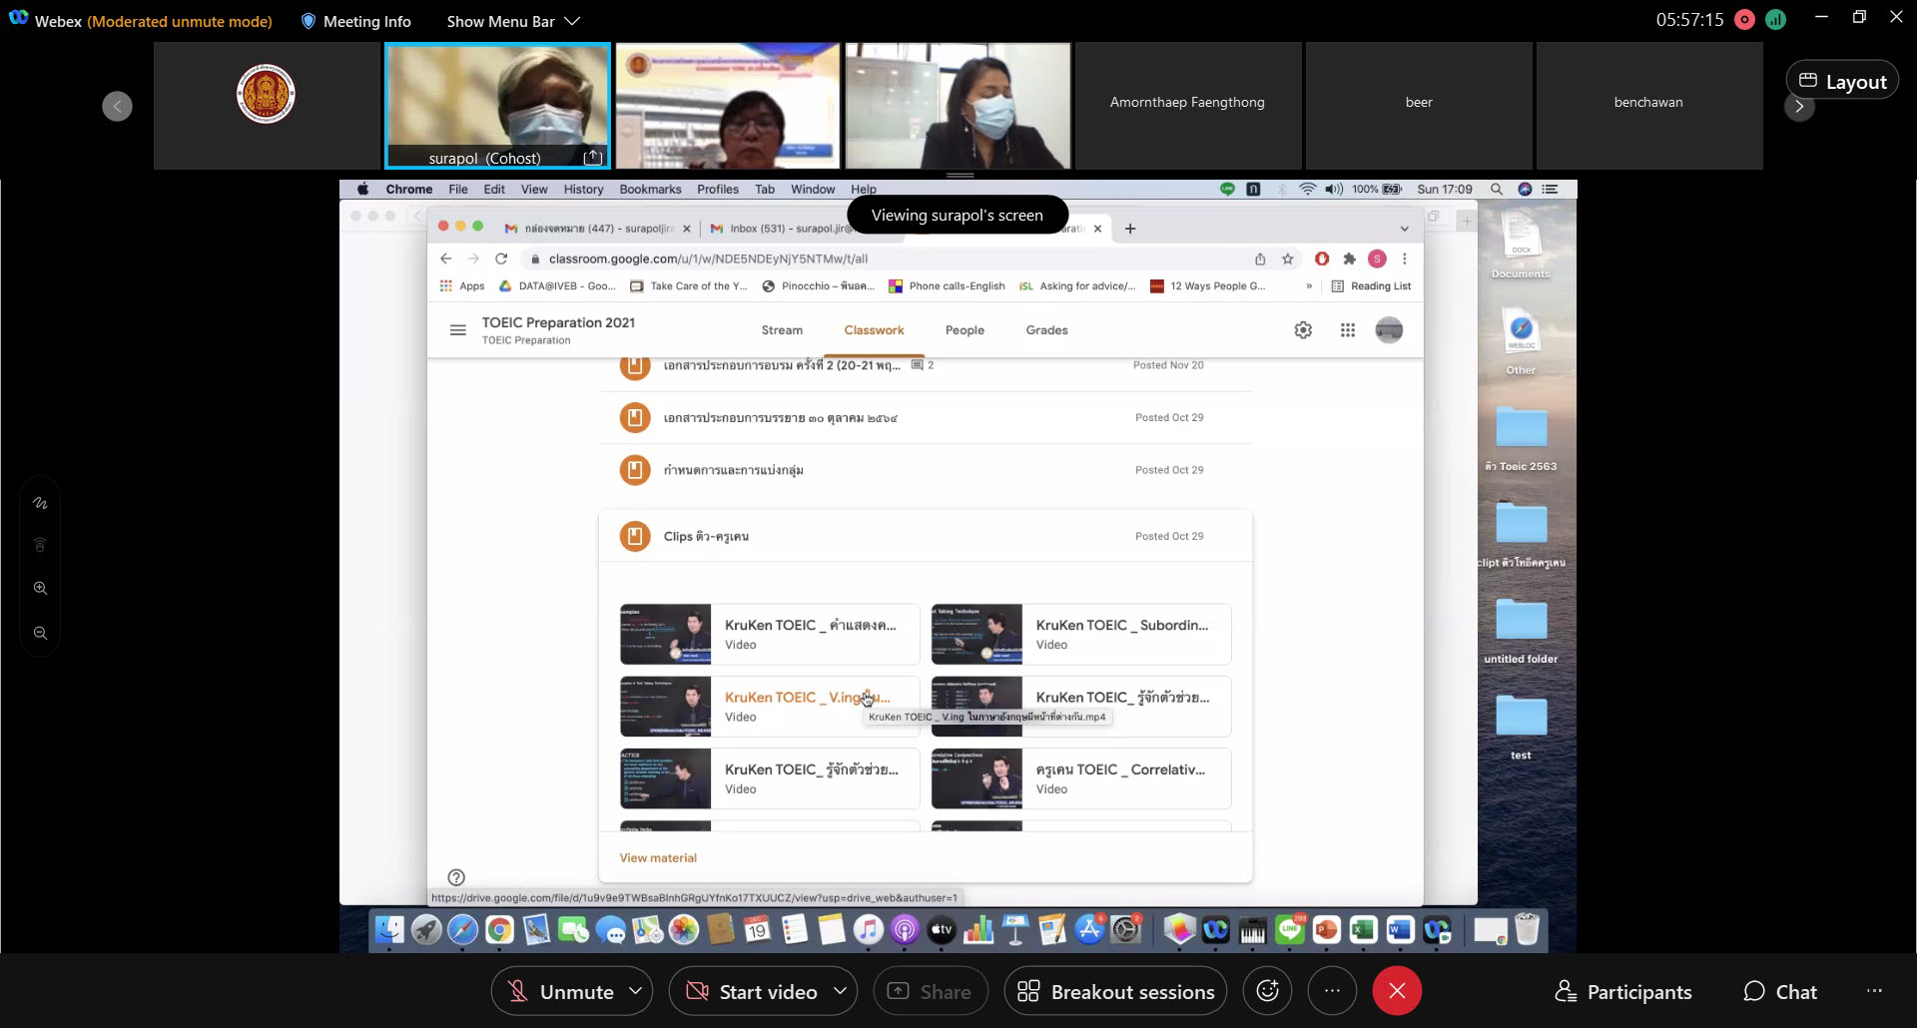This screenshot has width=1917, height=1028.
Task: Select surapol (Cohost) video thumbnail
Action: pos(497,106)
